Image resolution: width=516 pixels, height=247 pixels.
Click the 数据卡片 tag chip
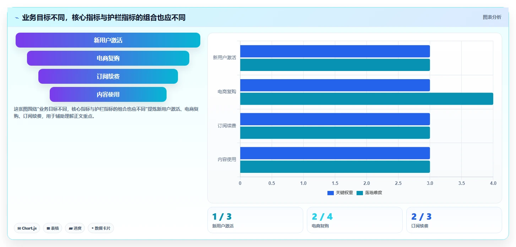click(x=101, y=228)
